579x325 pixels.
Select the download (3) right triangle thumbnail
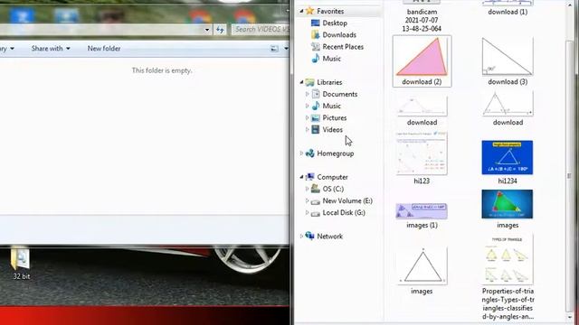(508, 56)
